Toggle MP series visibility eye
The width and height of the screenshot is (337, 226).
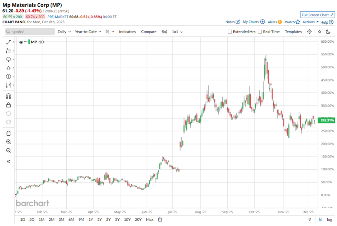[x=21, y=42]
